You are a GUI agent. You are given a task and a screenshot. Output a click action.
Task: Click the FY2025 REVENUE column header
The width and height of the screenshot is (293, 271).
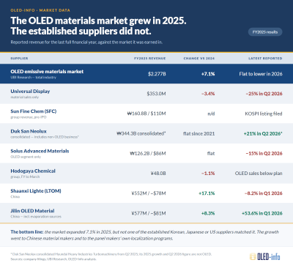150,59
